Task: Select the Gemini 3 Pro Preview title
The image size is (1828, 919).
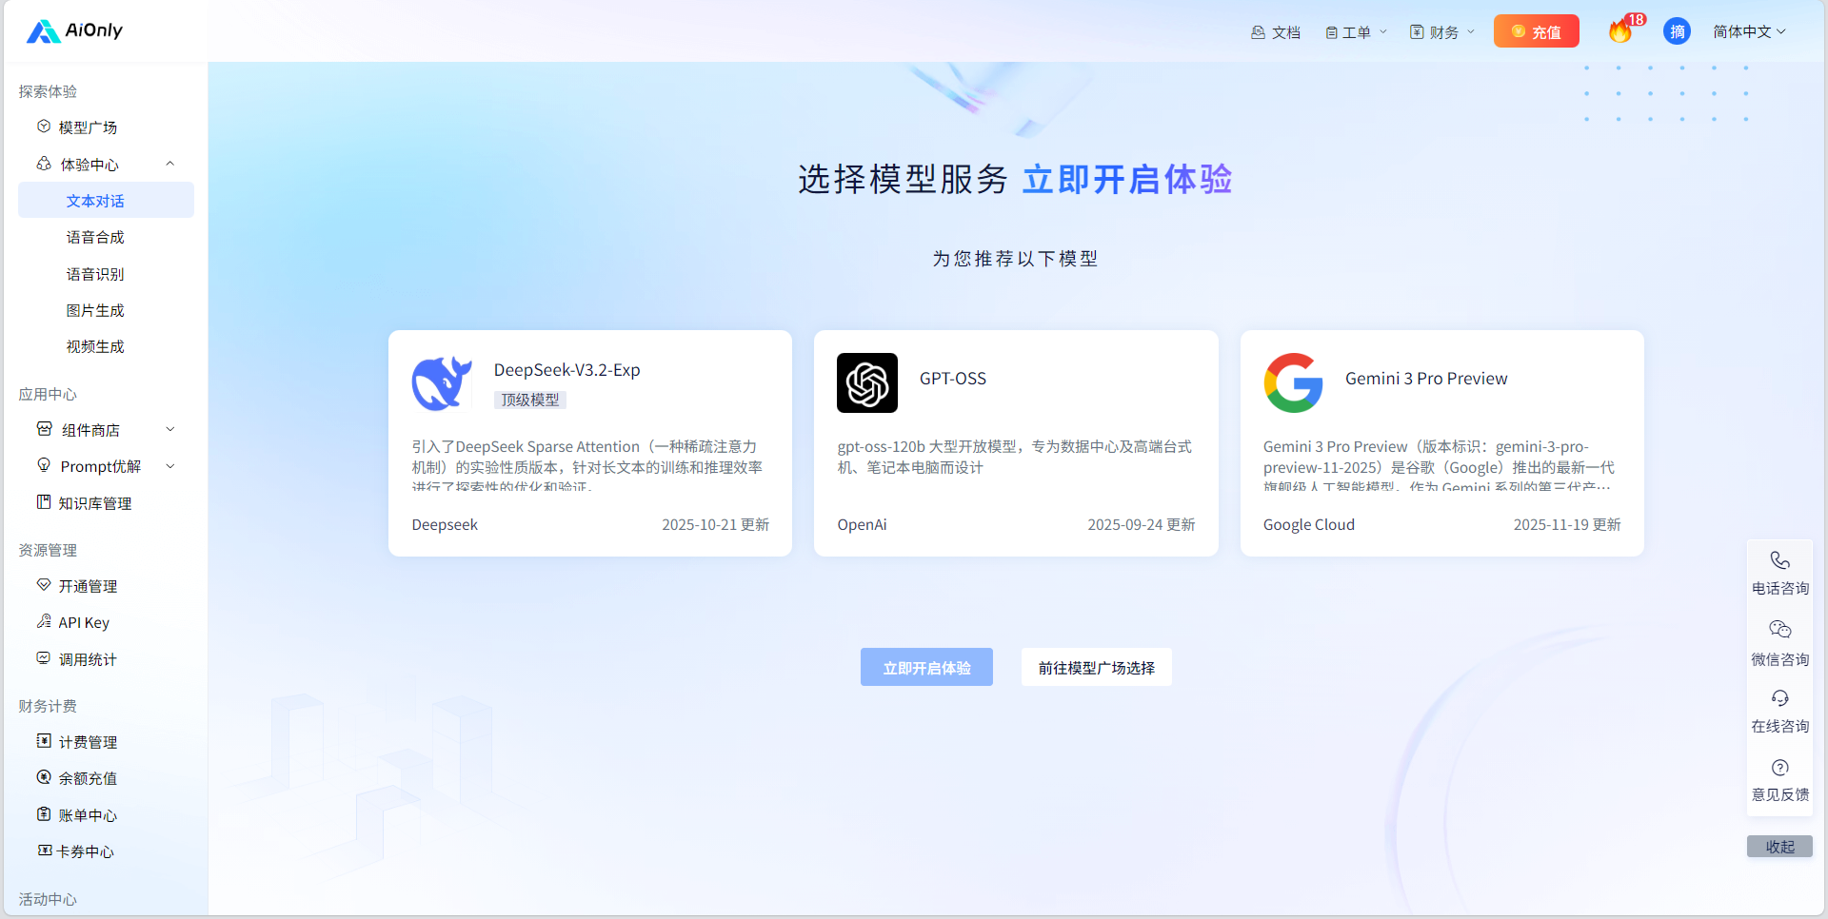Action: (1426, 379)
